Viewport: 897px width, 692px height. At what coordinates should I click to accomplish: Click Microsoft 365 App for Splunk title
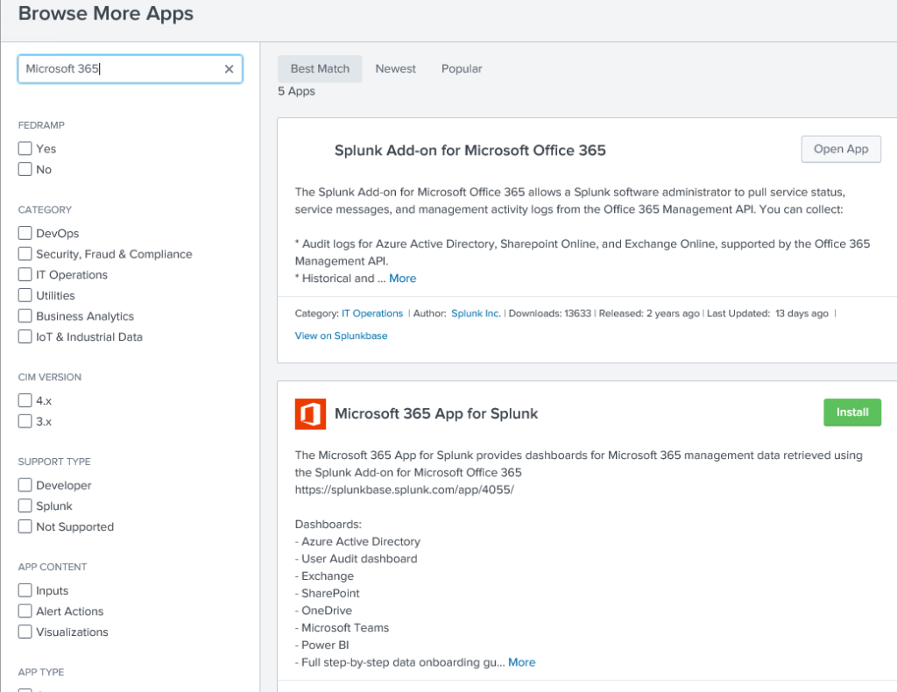[x=436, y=414]
